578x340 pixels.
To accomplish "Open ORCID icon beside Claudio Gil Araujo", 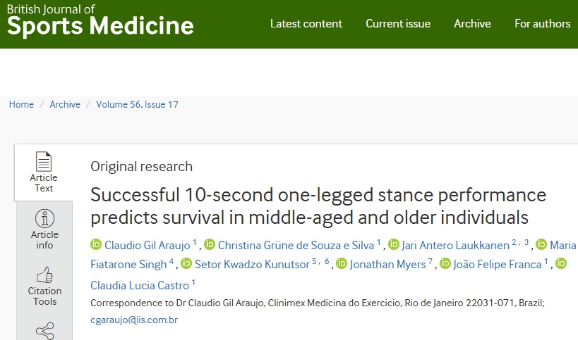I will pyautogui.click(x=96, y=244).
